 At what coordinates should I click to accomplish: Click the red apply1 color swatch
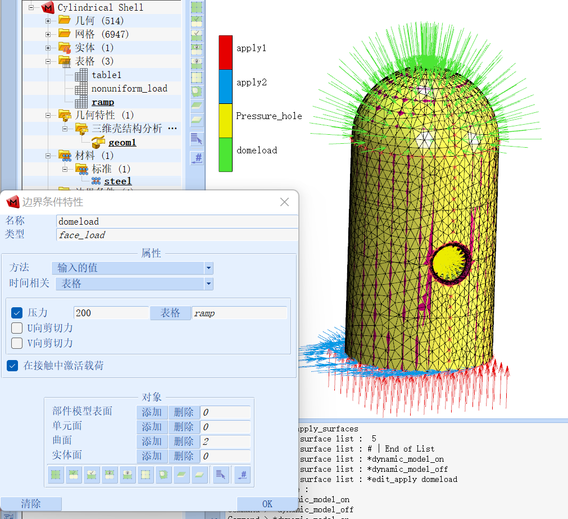225,48
